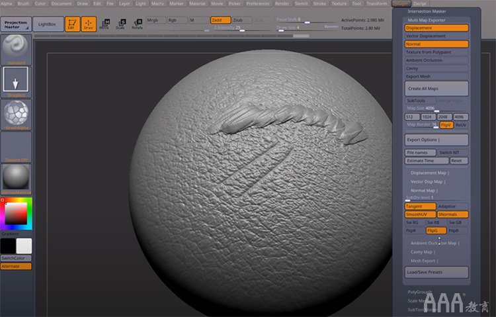Open the Tool menu
Screen dimensions: 496x317
pyautogui.click(x=356, y=3)
